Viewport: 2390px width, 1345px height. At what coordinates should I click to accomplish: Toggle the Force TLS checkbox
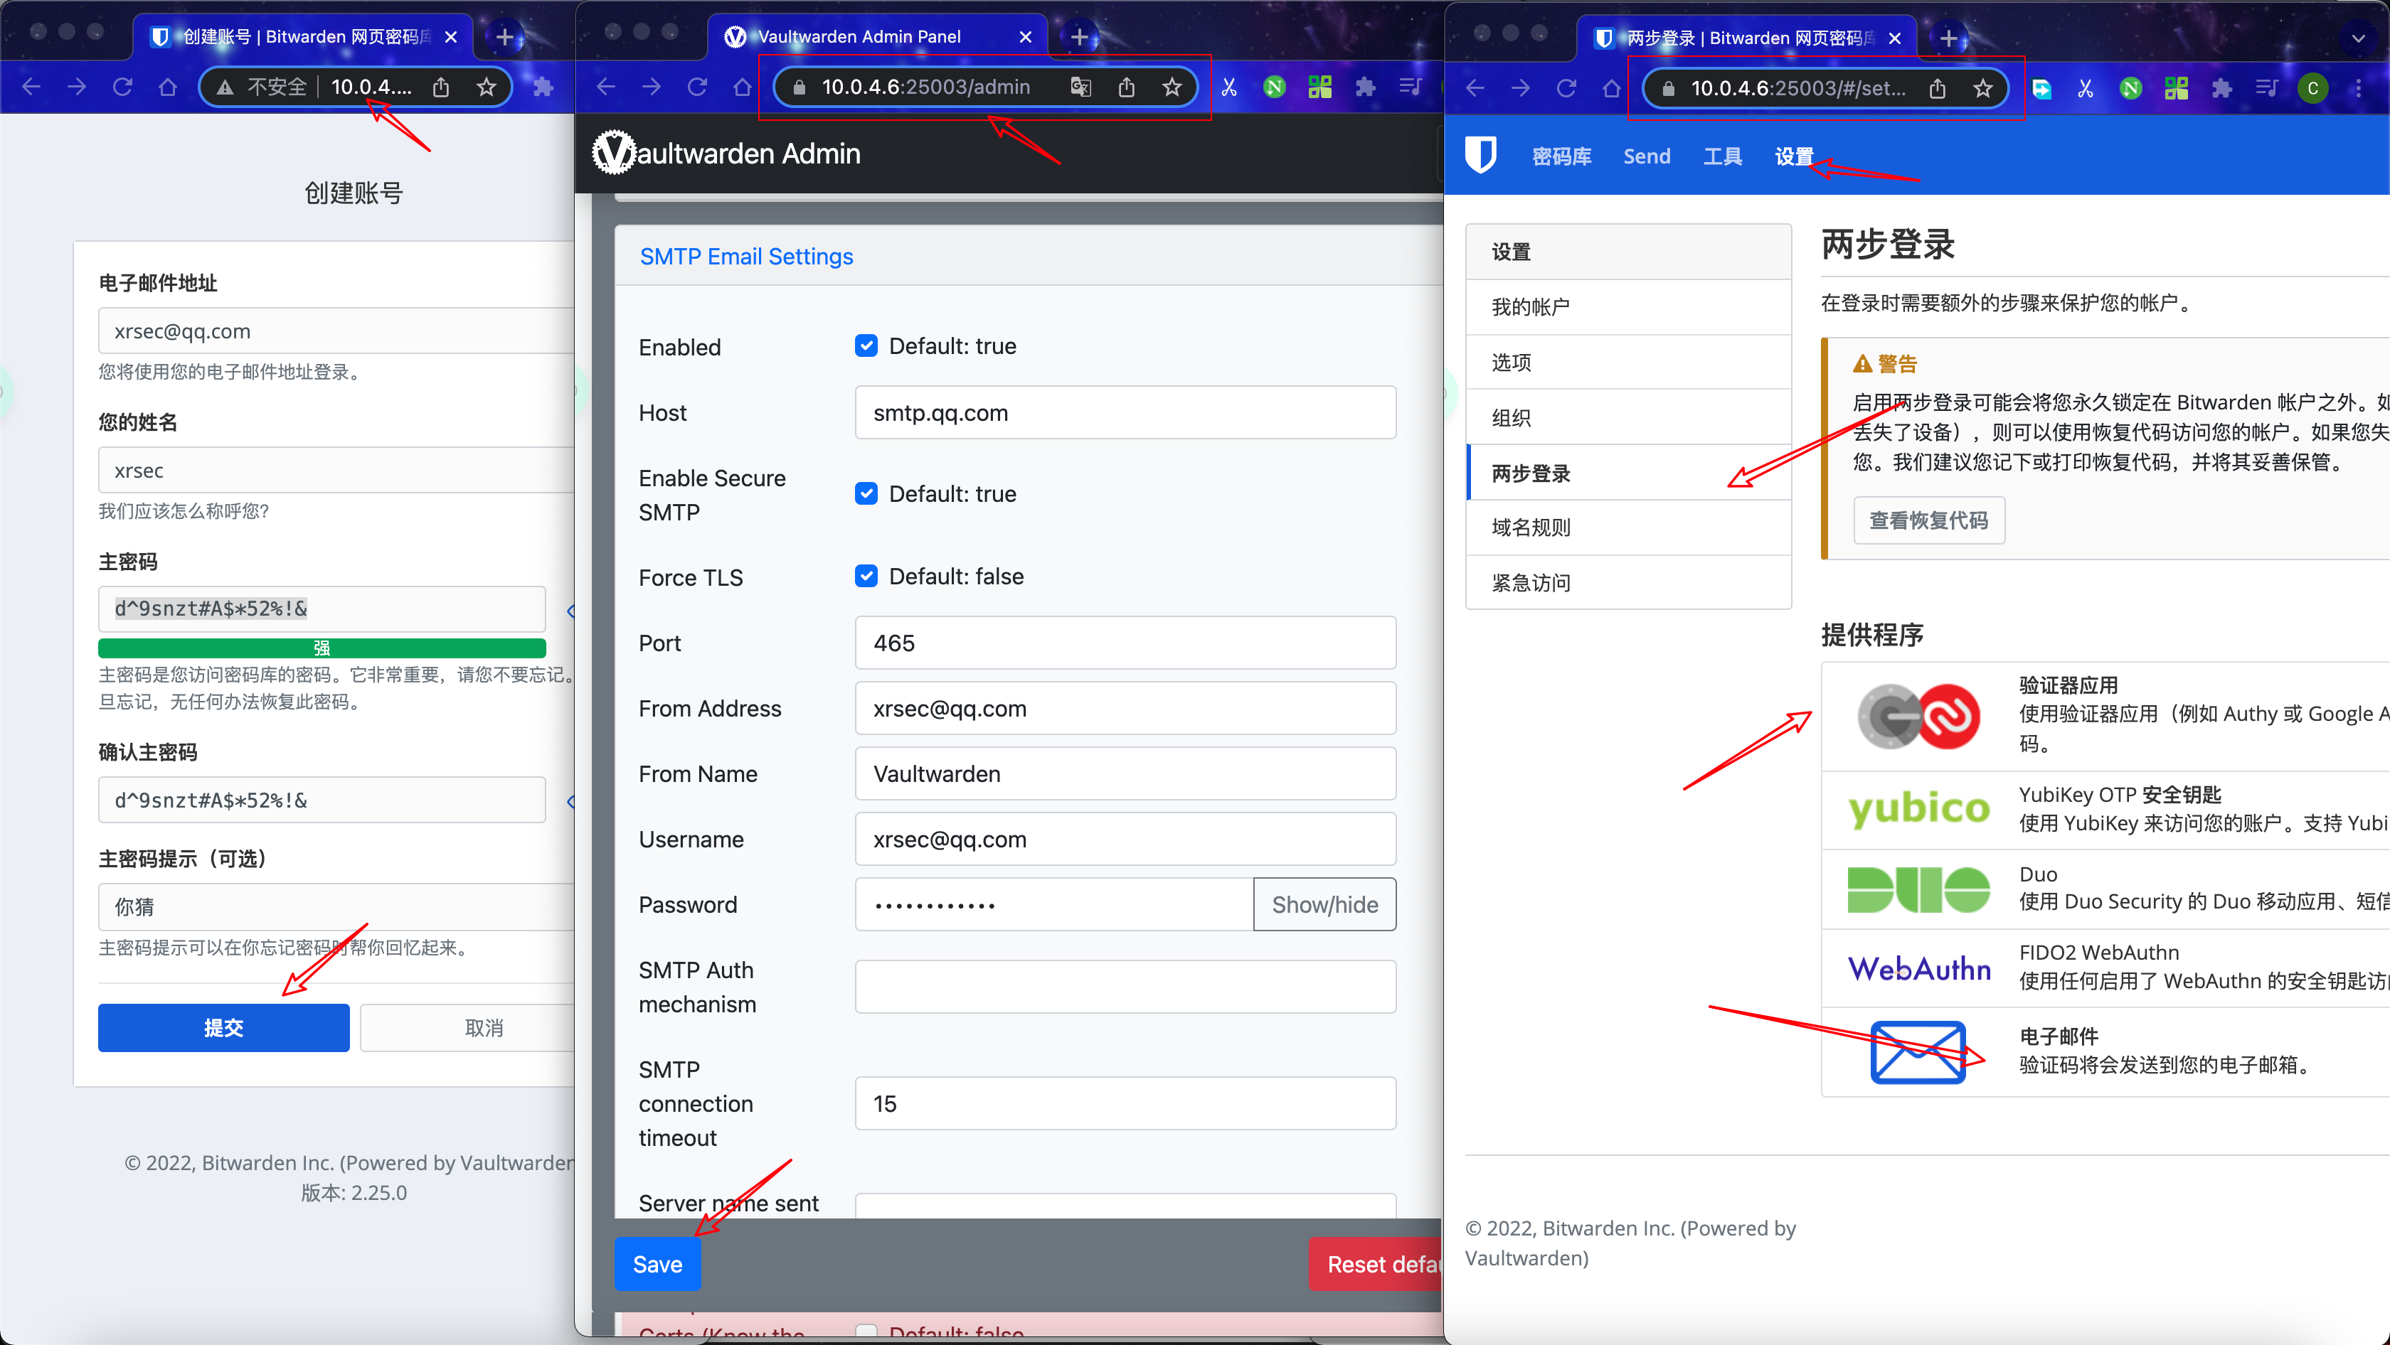tap(866, 576)
